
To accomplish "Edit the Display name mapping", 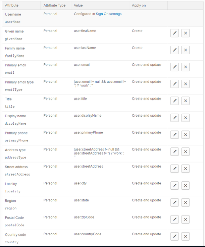I will pos(174,118).
